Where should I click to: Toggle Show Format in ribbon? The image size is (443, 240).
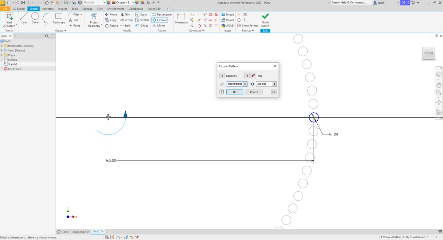[x=247, y=26]
